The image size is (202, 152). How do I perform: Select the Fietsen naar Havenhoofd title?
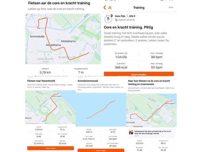point(41,81)
